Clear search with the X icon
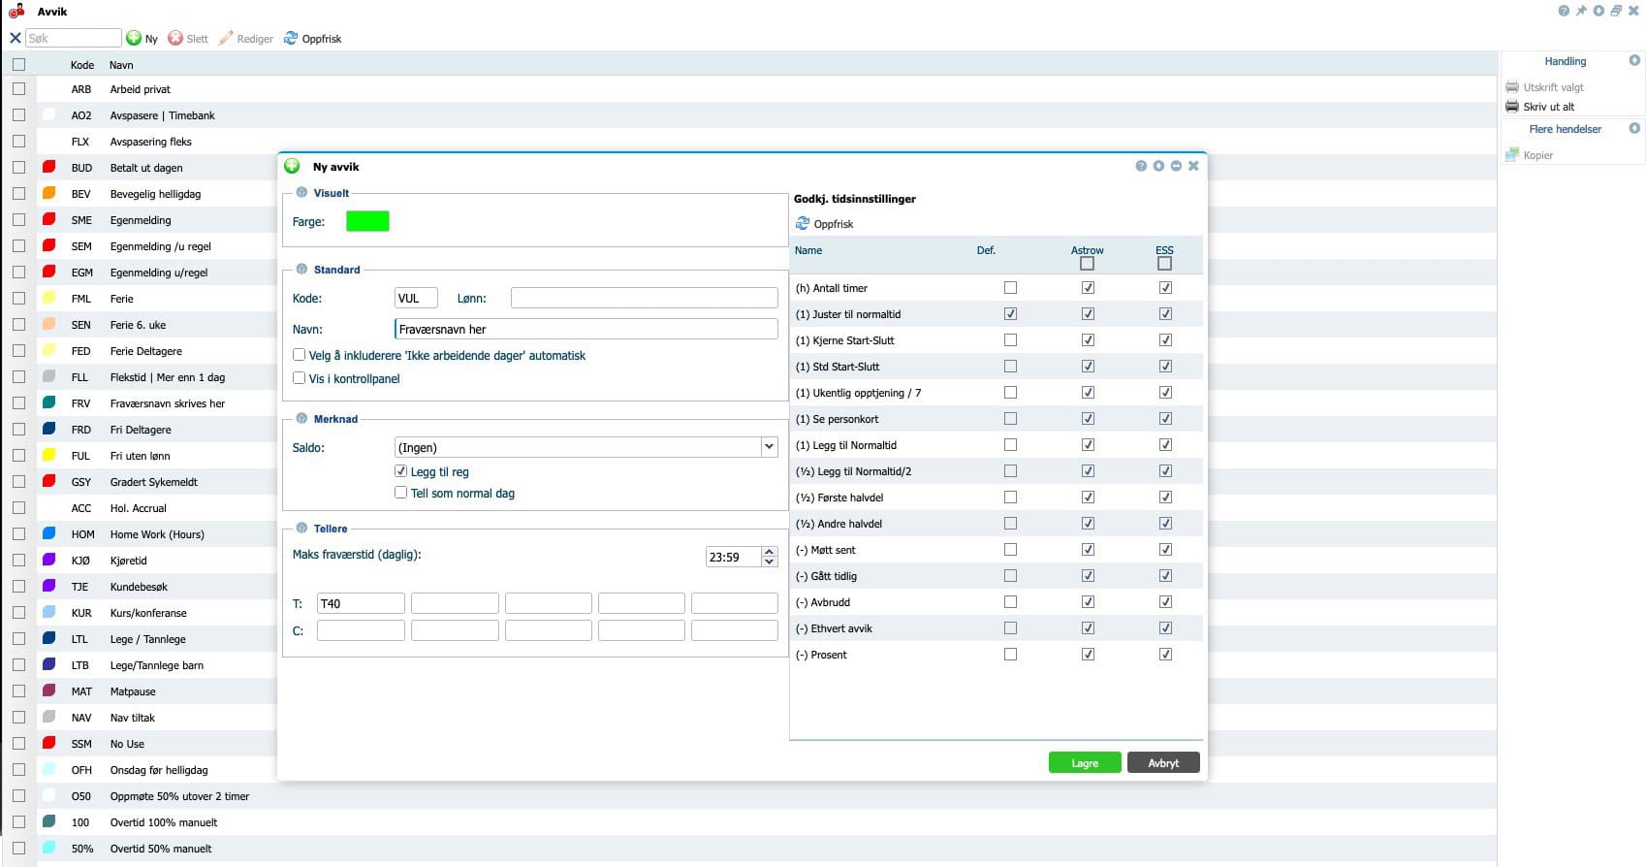1646x867 pixels. pos(16,38)
